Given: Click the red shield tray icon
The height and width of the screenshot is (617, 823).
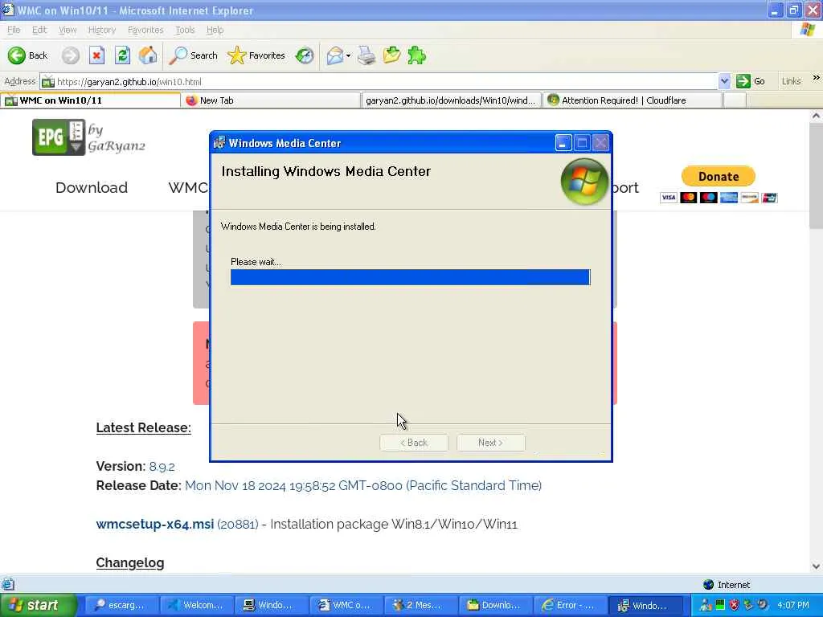Looking at the screenshot, I should (x=735, y=605).
